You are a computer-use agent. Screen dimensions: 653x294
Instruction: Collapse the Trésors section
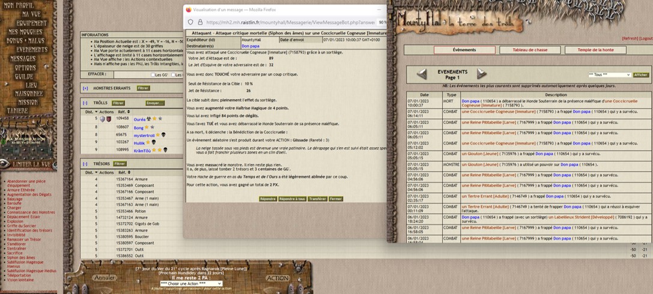pos(85,164)
